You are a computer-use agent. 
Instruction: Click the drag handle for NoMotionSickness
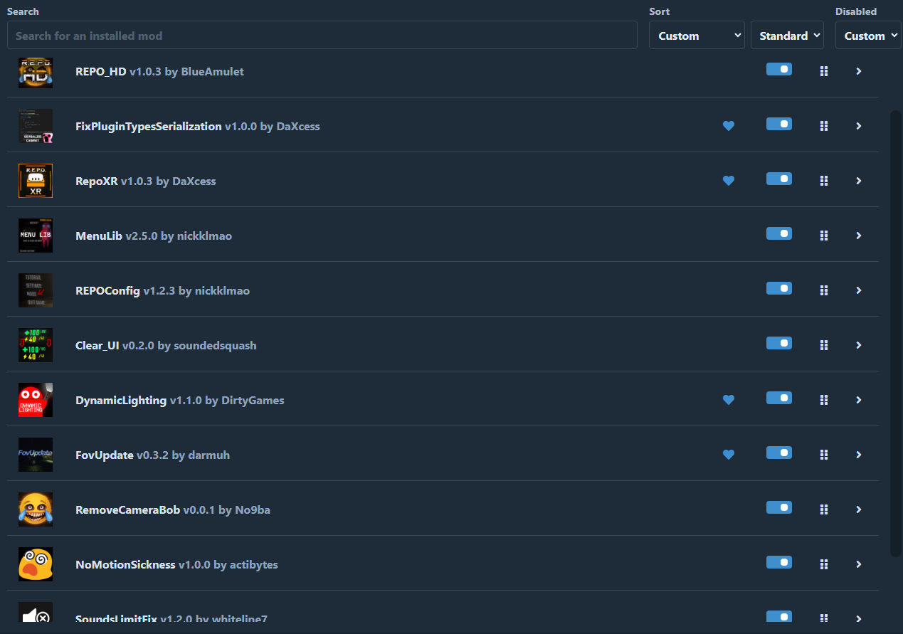click(x=824, y=564)
